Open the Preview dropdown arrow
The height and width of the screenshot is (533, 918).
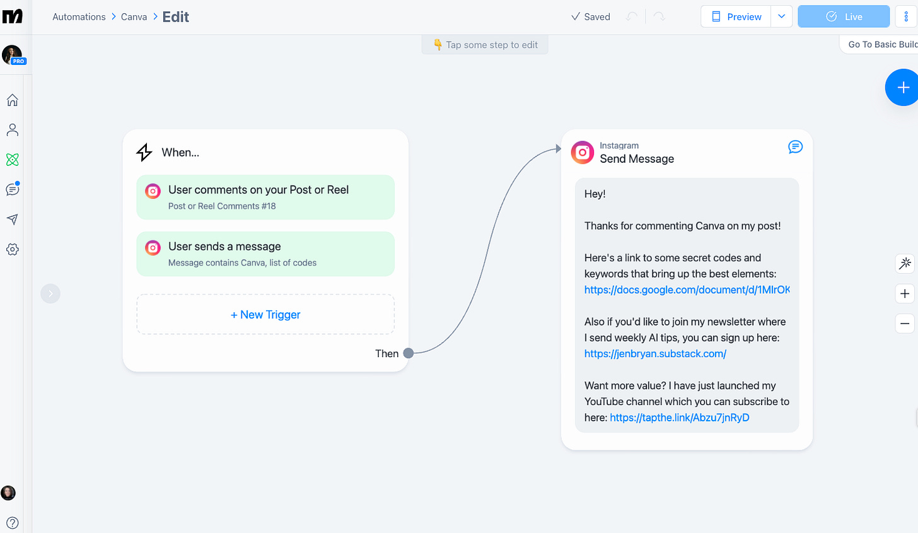(782, 16)
